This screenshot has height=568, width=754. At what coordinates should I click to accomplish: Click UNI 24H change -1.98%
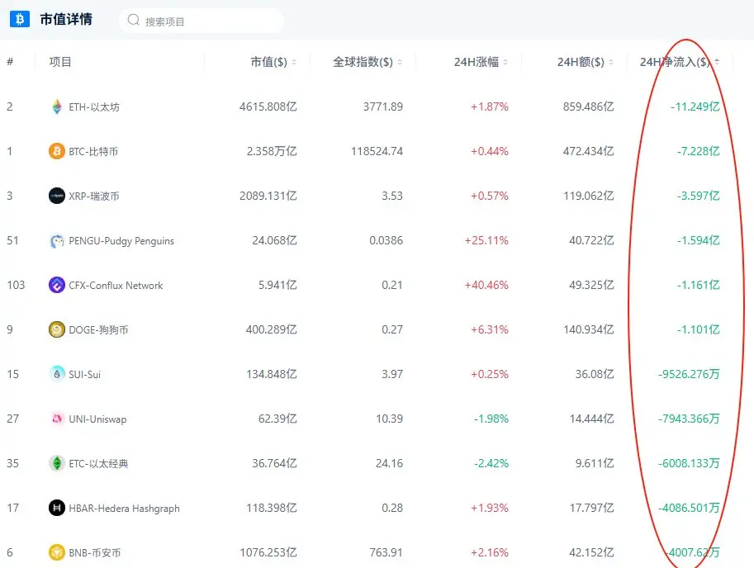point(491,419)
